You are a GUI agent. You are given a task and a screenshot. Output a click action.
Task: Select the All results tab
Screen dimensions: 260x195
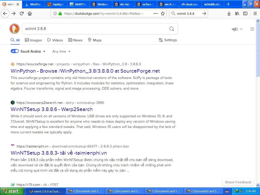15,40
